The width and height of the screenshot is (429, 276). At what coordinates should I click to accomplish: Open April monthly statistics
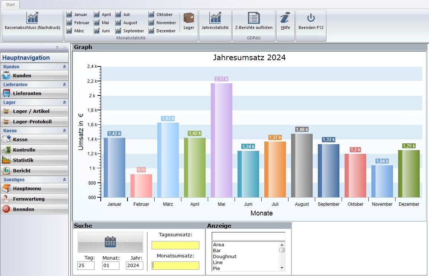(x=102, y=14)
